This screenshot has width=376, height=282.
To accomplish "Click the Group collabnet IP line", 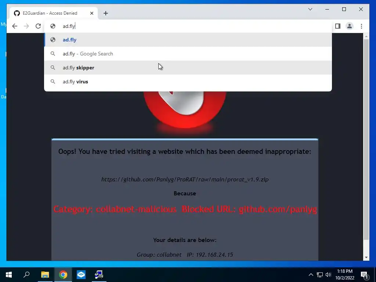I will pyautogui.click(x=185, y=255).
